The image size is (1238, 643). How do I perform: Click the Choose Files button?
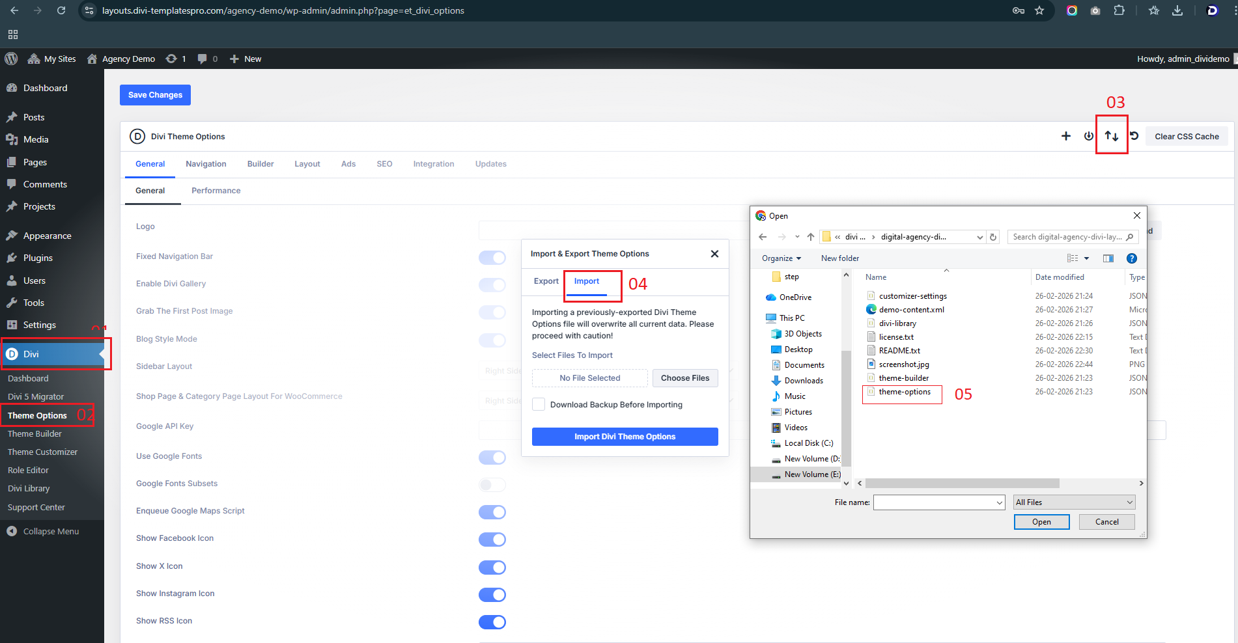[x=684, y=378]
